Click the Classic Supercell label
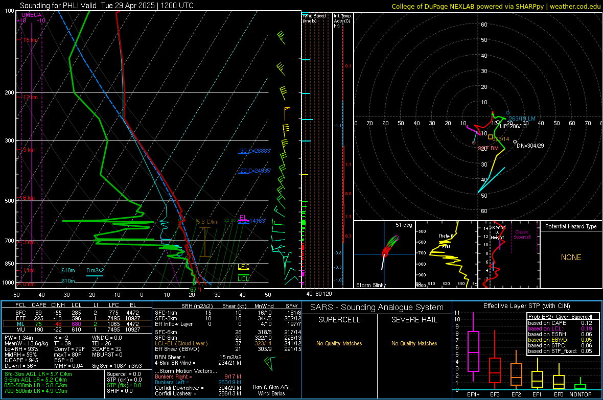This screenshot has height=400, width=603. pyautogui.click(x=522, y=234)
